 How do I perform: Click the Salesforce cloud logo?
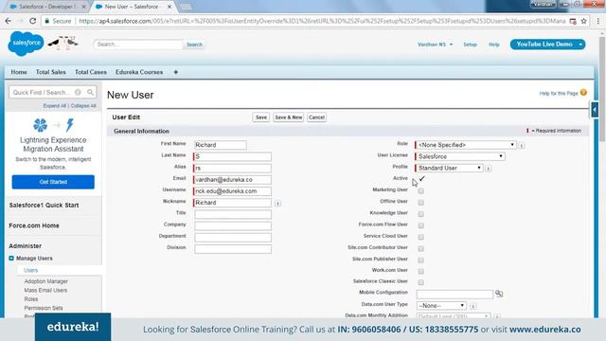[x=26, y=44]
